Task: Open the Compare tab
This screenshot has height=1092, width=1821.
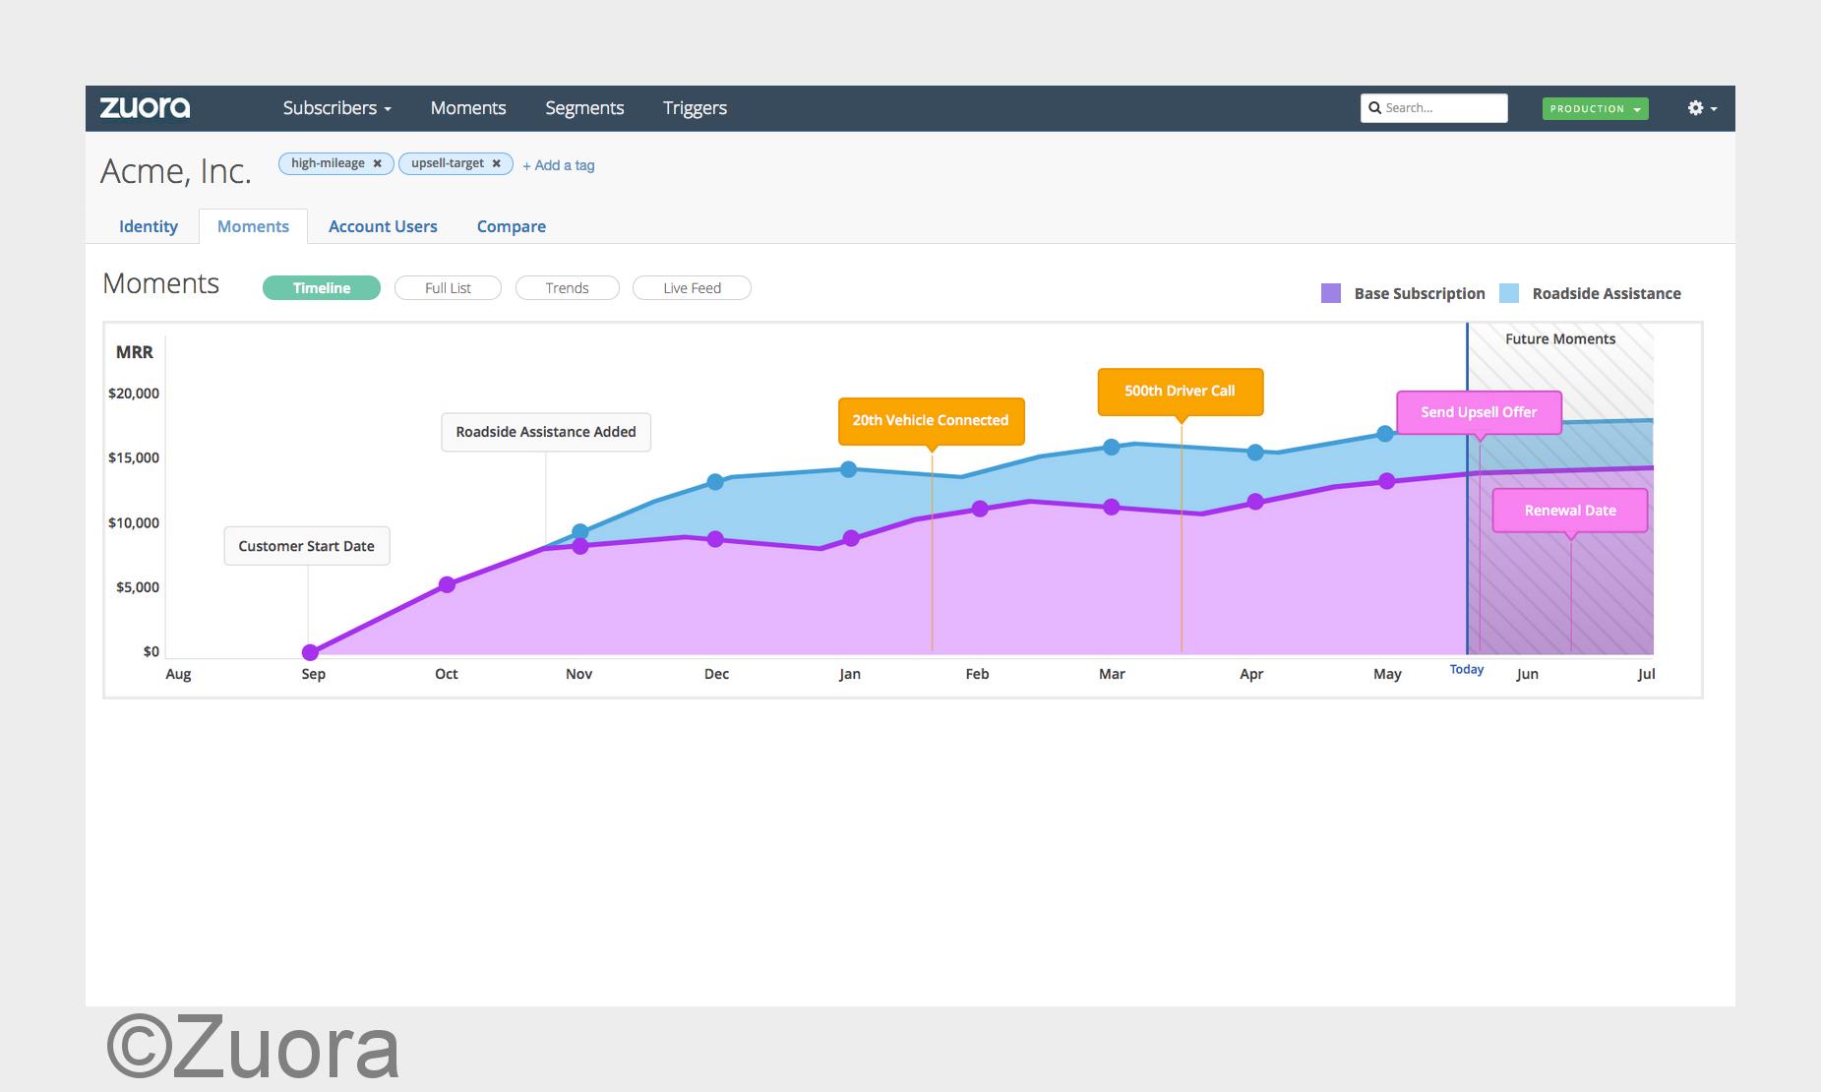Action: point(512,226)
